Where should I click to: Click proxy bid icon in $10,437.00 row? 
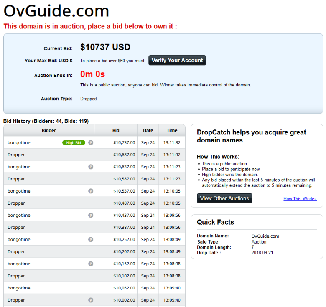coord(91,215)
